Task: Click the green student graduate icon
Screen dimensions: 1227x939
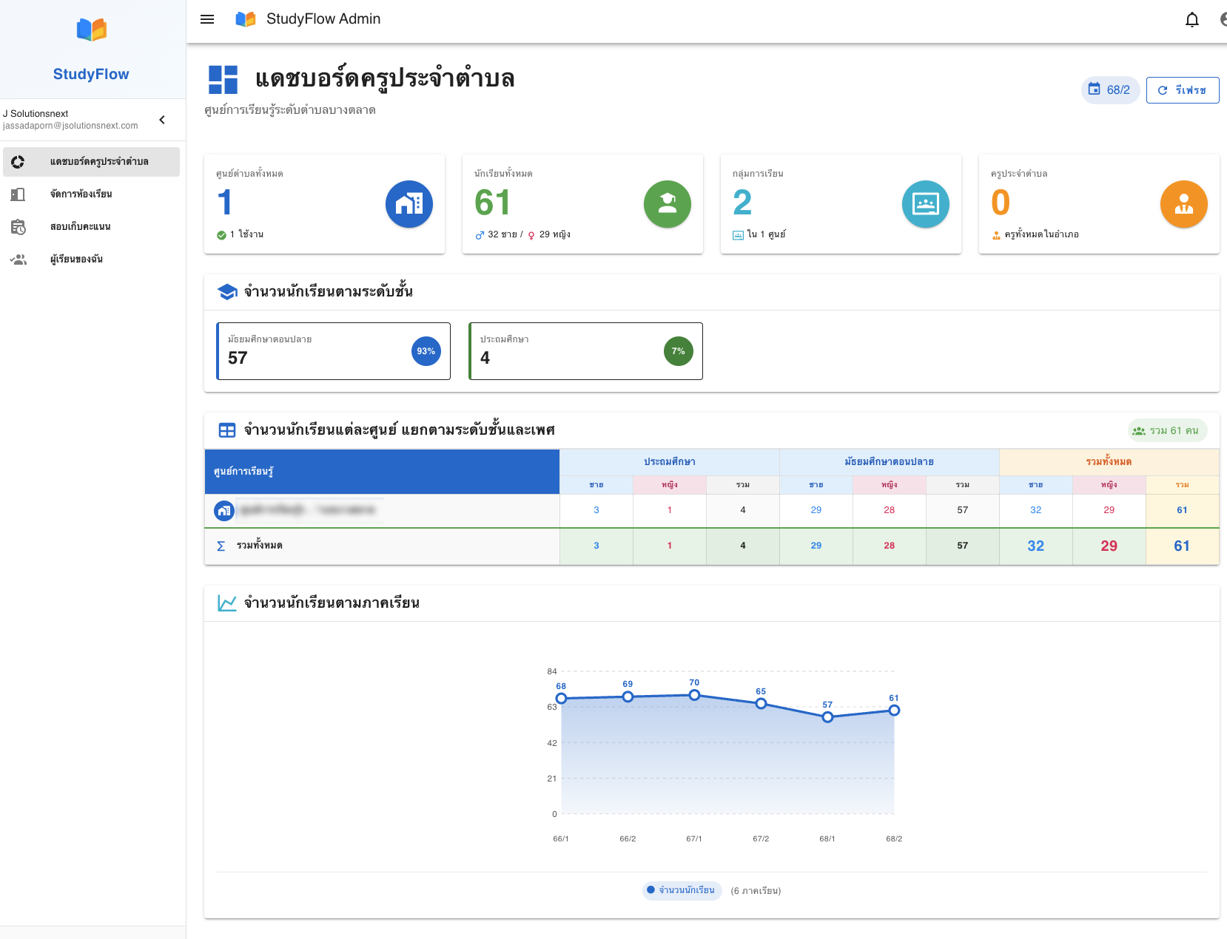Action: [667, 204]
